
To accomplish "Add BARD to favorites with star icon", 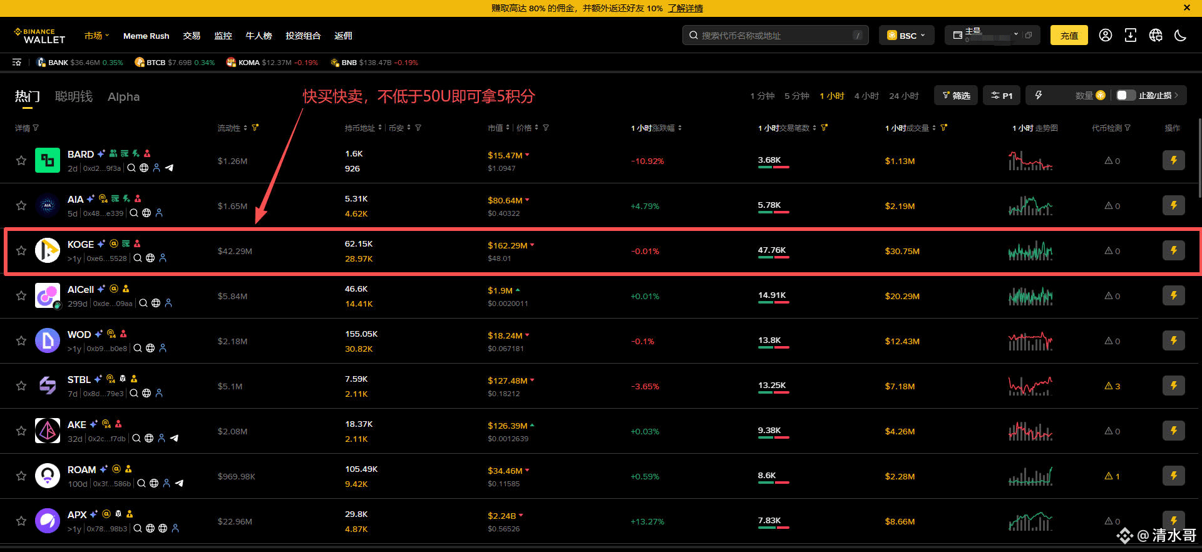I will (21, 161).
